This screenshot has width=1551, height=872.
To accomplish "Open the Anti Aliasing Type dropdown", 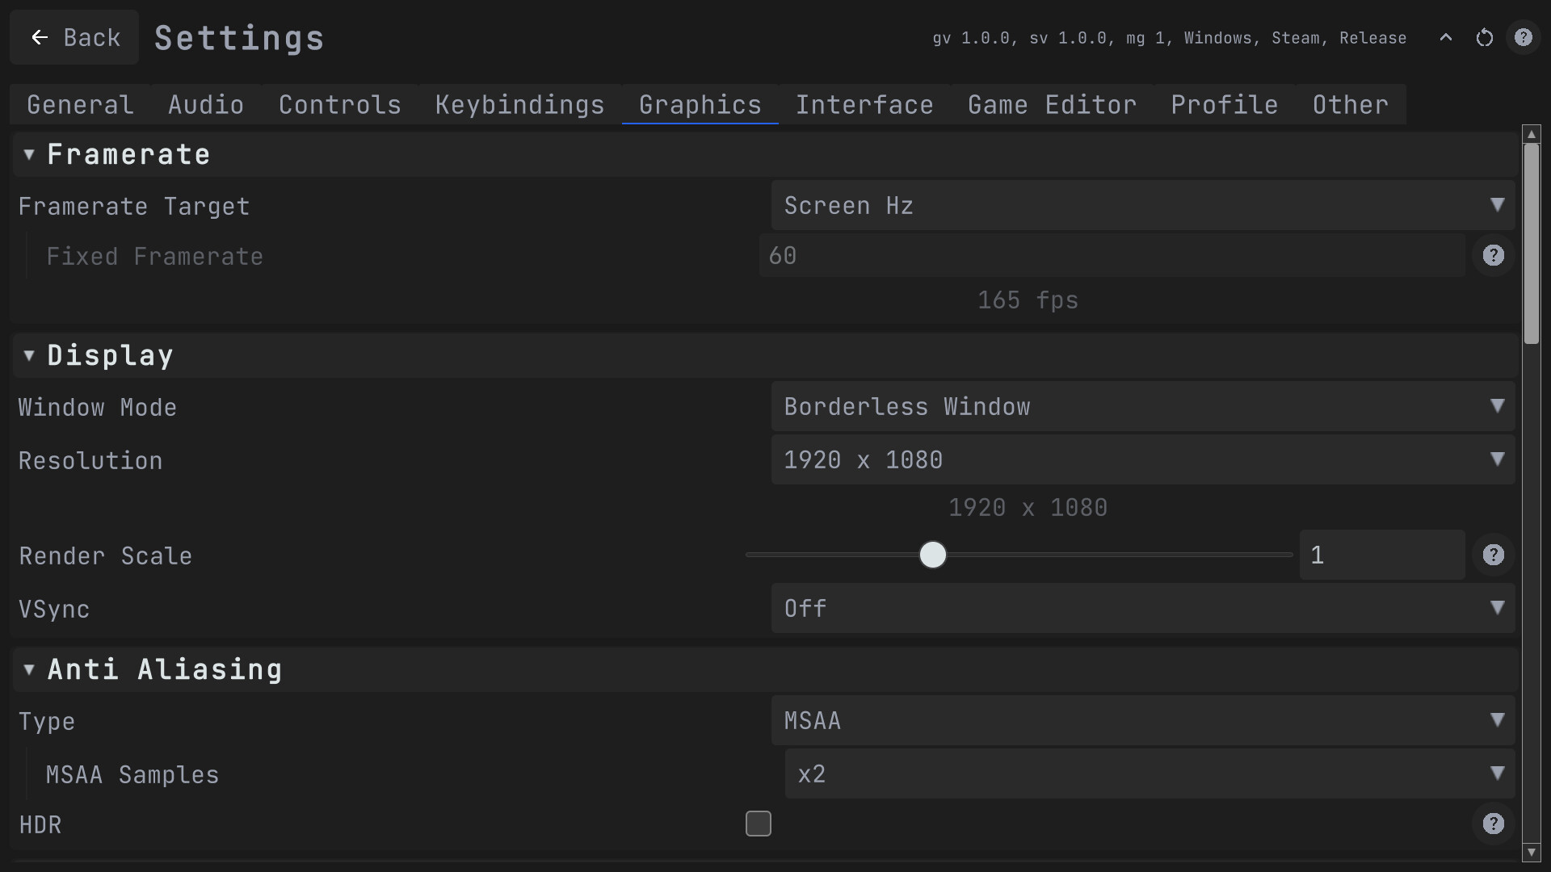I will point(1143,720).
